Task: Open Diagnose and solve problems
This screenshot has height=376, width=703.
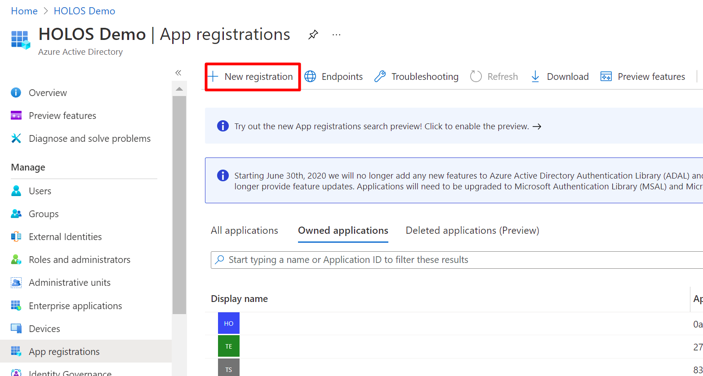Action: (89, 139)
